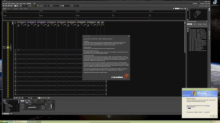Click the Renoise logo in About dialog
The image size is (220, 123).
120,76
